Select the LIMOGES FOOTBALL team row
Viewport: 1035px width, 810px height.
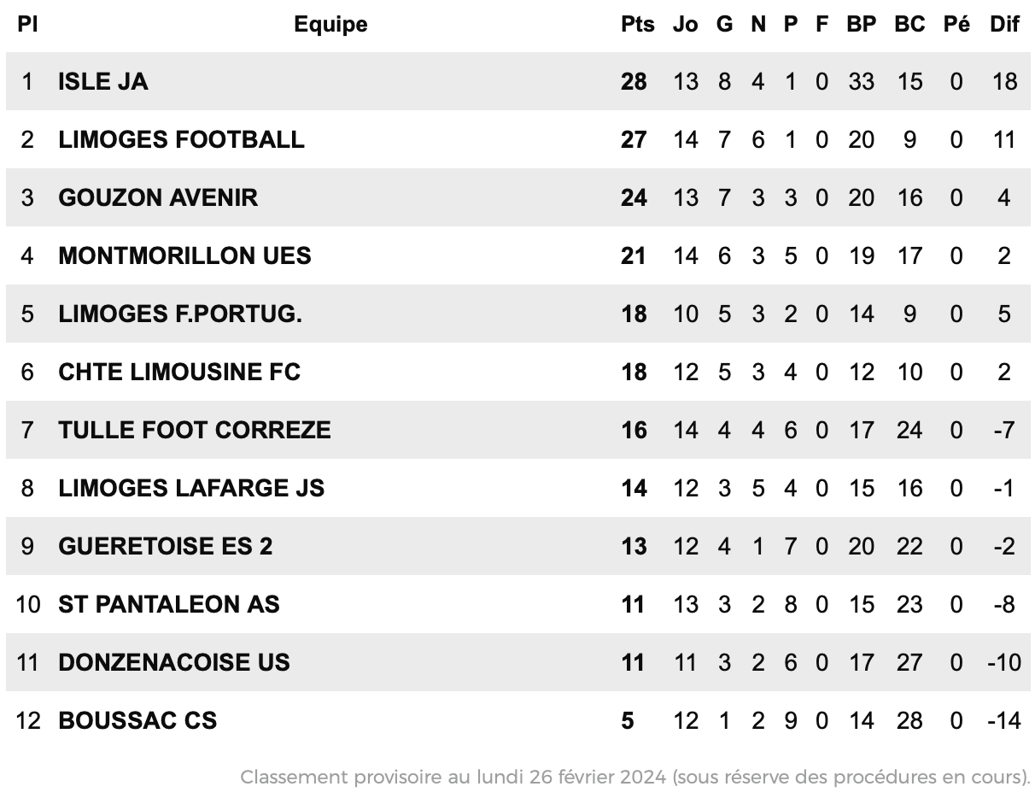[x=517, y=139]
